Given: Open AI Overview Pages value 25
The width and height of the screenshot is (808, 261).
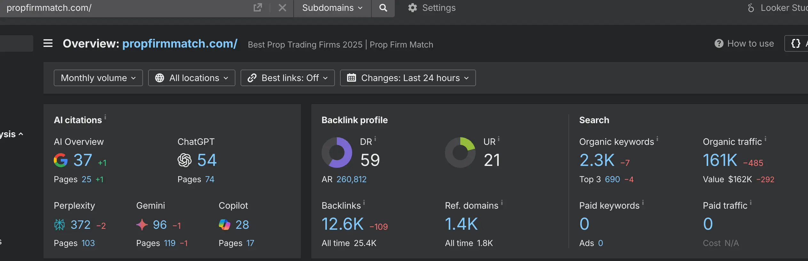Looking at the screenshot, I should 86,179.
